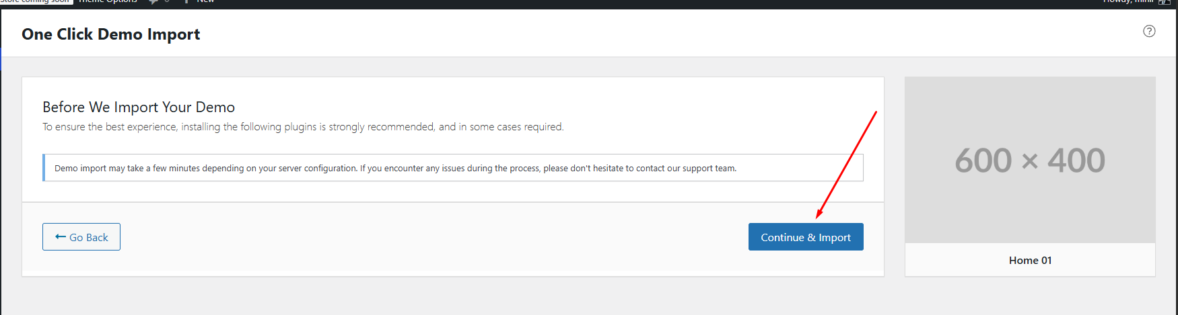Click the Continue & Import button
1178x315 pixels.
tap(805, 237)
